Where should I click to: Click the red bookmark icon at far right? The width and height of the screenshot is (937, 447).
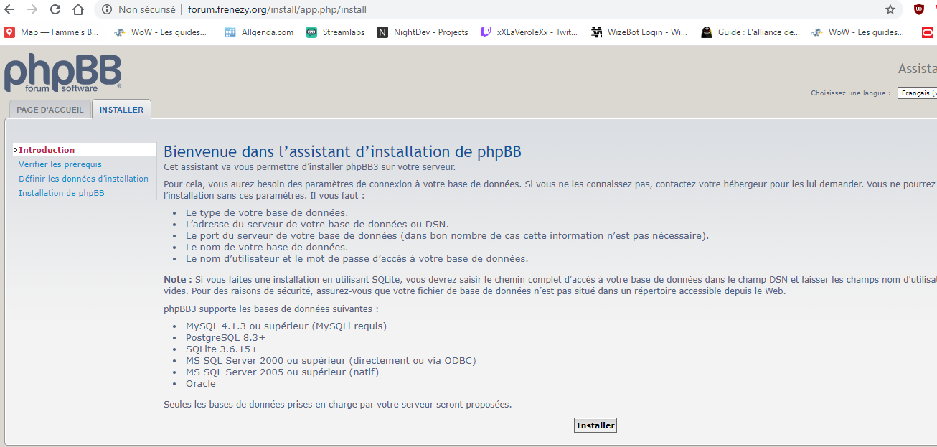(x=927, y=32)
